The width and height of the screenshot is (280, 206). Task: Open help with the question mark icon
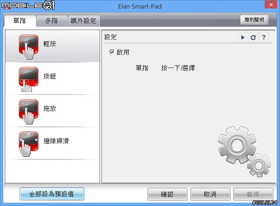[x=264, y=38]
